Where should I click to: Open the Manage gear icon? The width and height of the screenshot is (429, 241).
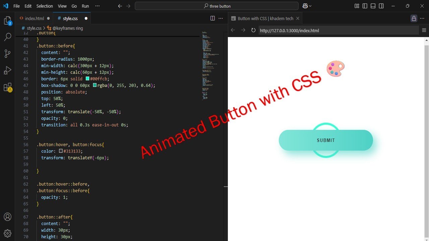(7, 233)
